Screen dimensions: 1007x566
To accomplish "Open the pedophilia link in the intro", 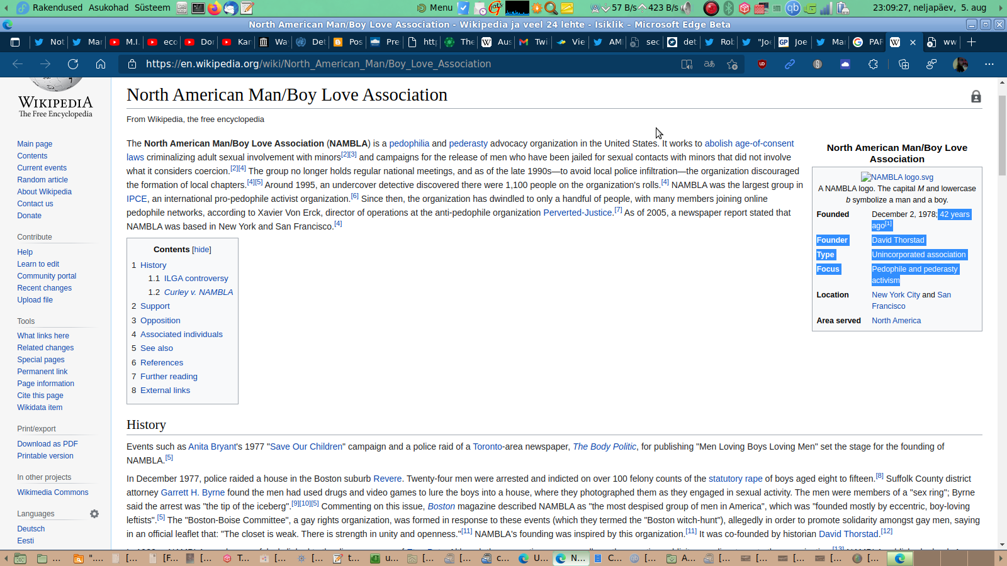I will [409, 143].
